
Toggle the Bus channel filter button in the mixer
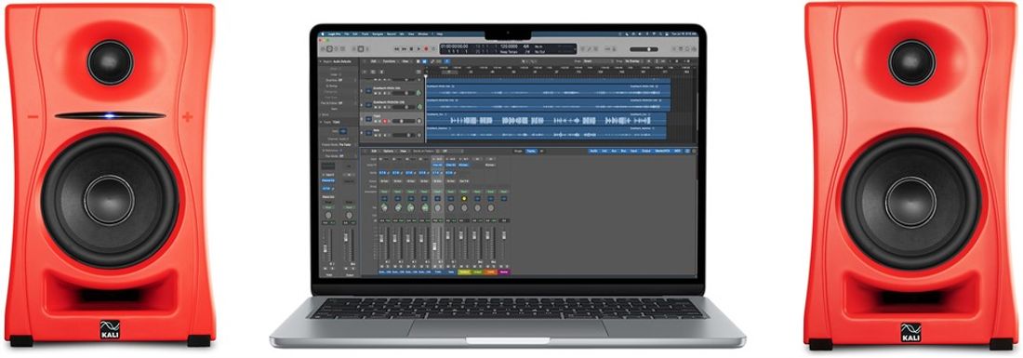(624, 152)
